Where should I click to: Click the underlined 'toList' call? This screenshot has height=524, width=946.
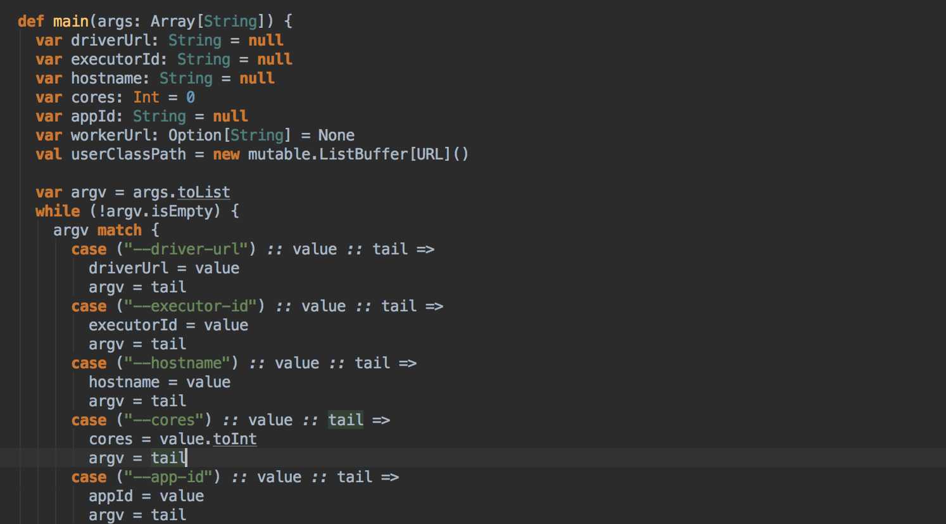(204, 192)
